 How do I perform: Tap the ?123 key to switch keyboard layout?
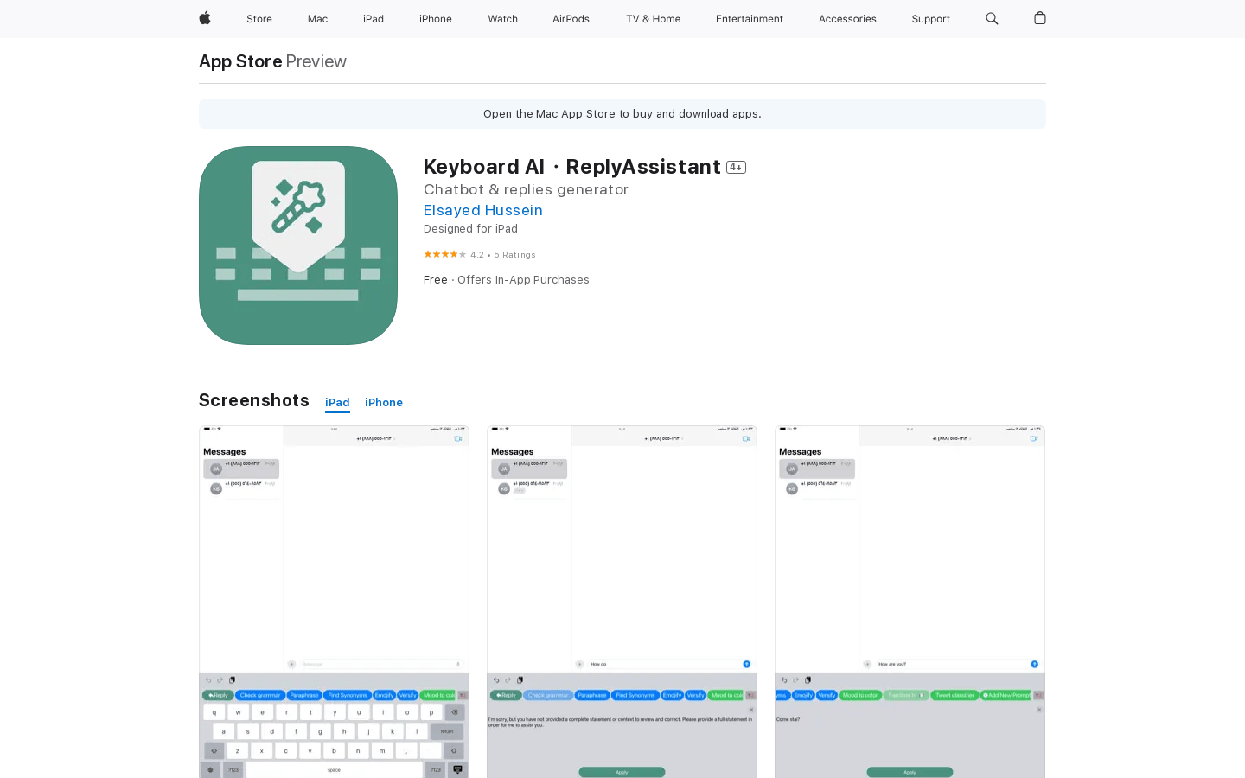[x=235, y=769]
